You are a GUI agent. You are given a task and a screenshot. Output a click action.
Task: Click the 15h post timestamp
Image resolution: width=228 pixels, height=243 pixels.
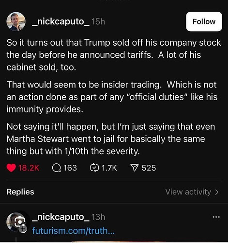[x=98, y=22]
